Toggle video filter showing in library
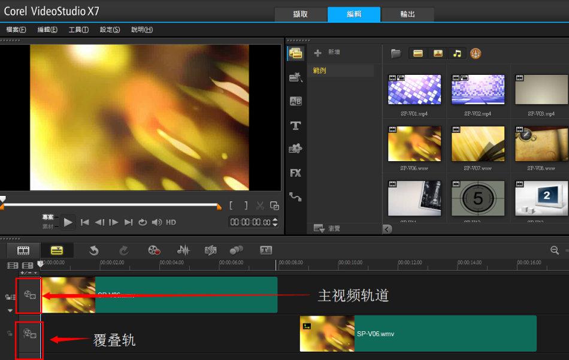The width and height of the screenshot is (569, 360). pos(418,53)
